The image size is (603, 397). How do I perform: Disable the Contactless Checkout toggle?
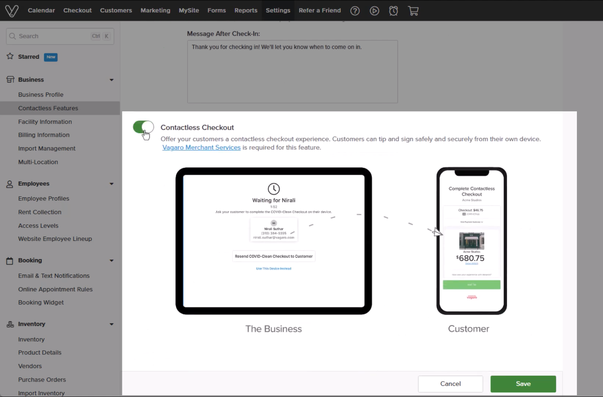click(143, 127)
